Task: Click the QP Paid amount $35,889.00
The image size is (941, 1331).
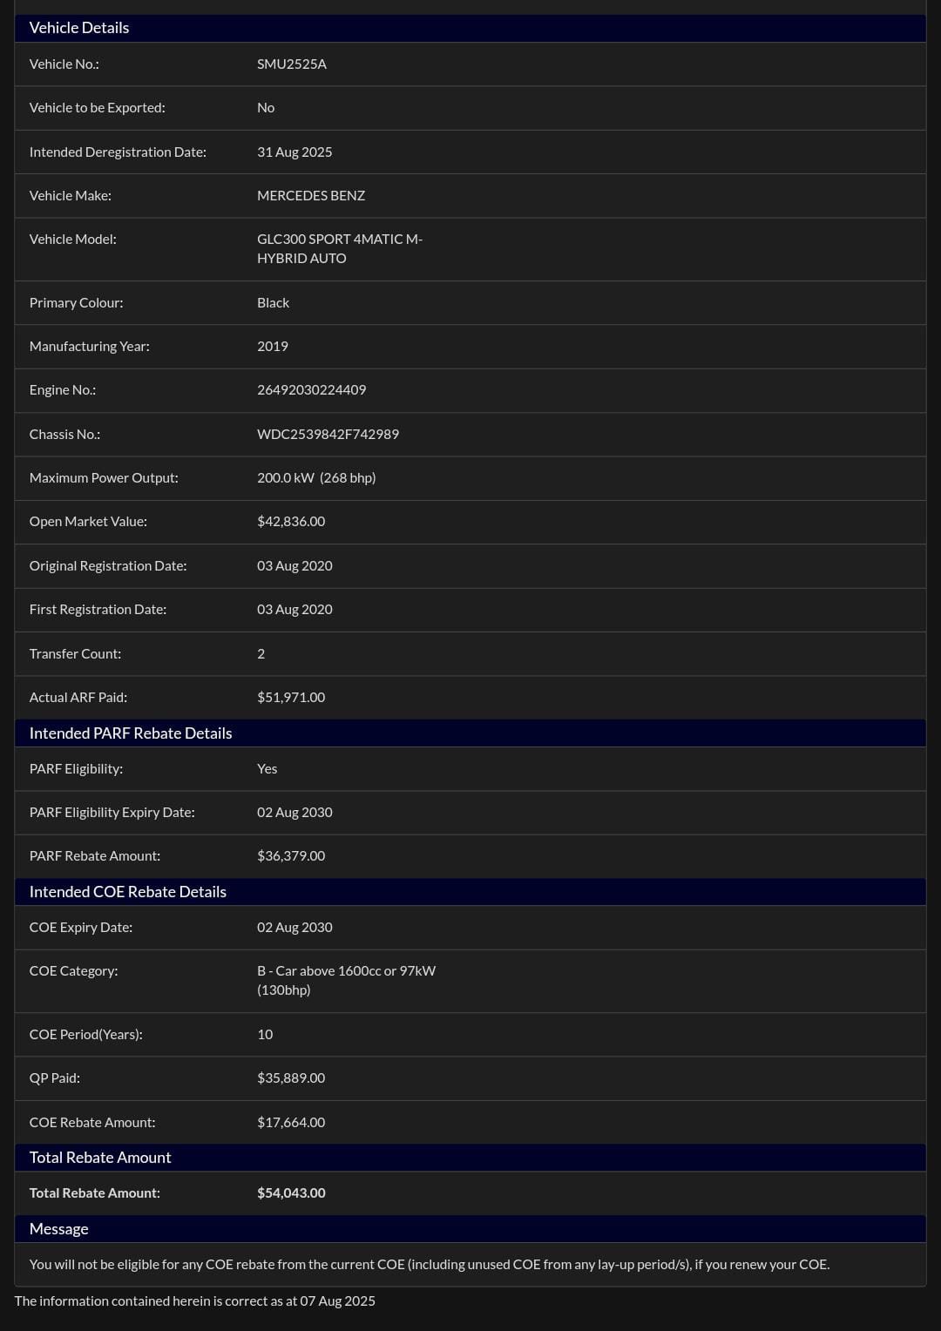Action: pyautogui.click(x=291, y=1078)
